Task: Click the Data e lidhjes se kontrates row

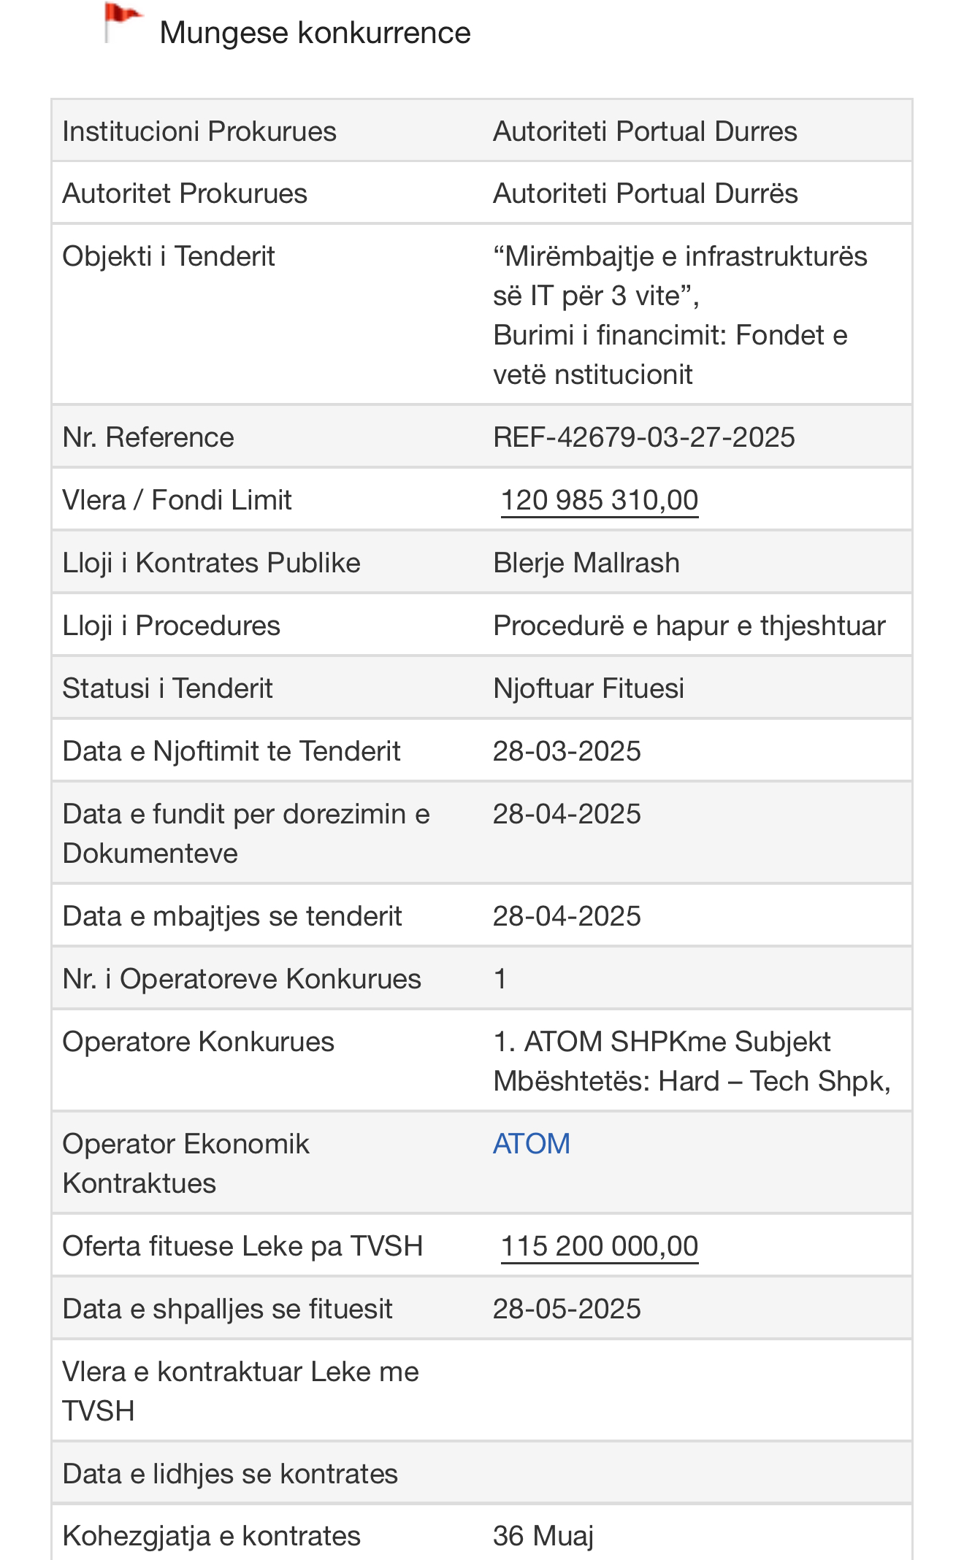Action: pyautogui.click(x=482, y=1473)
